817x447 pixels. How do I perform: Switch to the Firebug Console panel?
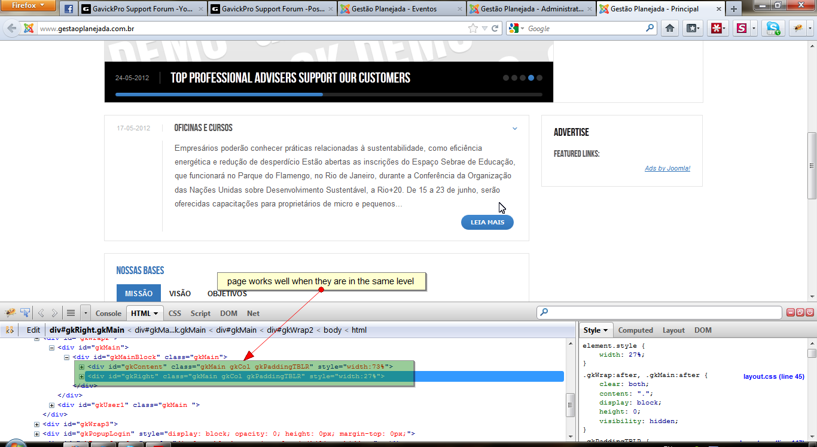108,313
